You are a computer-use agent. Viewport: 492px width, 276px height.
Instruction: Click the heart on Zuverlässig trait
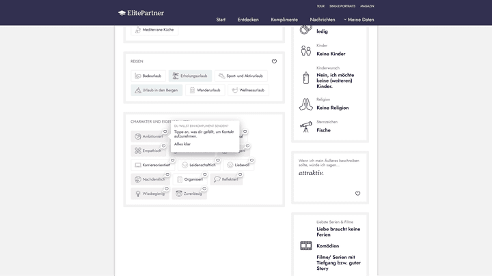[205, 188]
